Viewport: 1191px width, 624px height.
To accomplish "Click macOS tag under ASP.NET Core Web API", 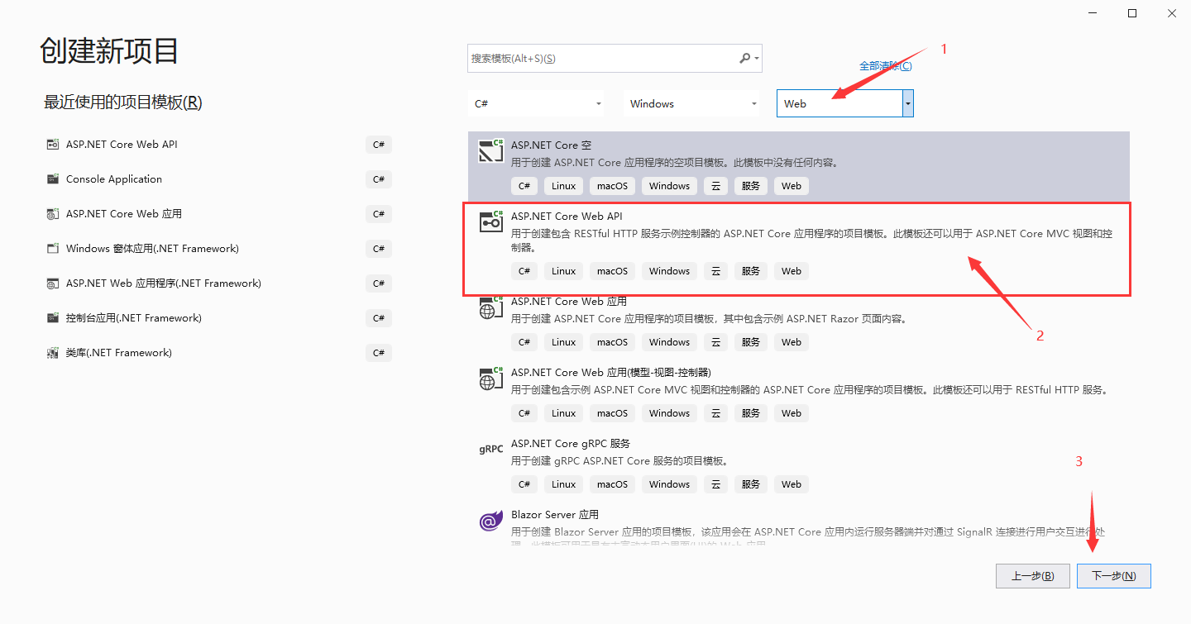I will tap(612, 271).
